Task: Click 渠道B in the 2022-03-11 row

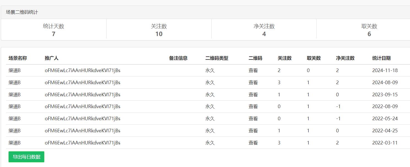Action: pos(15,143)
